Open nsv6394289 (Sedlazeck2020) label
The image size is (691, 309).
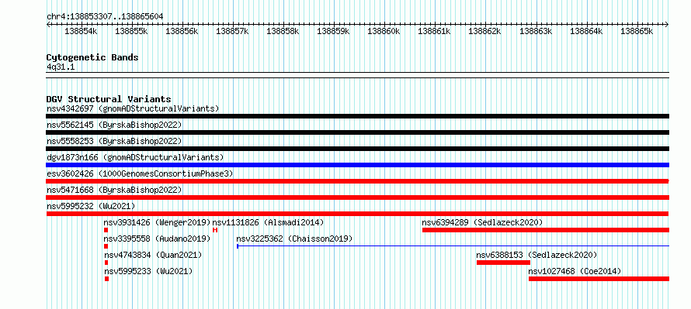[482, 222]
